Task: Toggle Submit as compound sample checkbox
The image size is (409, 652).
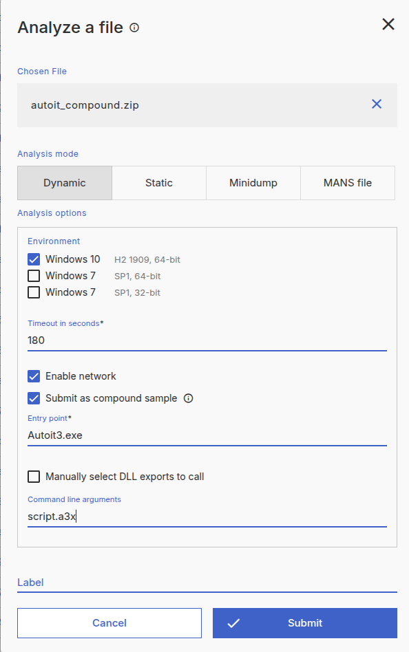Action: pyautogui.click(x=34, y=398)
